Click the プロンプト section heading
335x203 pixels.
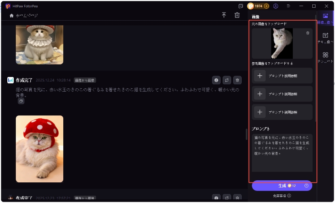261,129
